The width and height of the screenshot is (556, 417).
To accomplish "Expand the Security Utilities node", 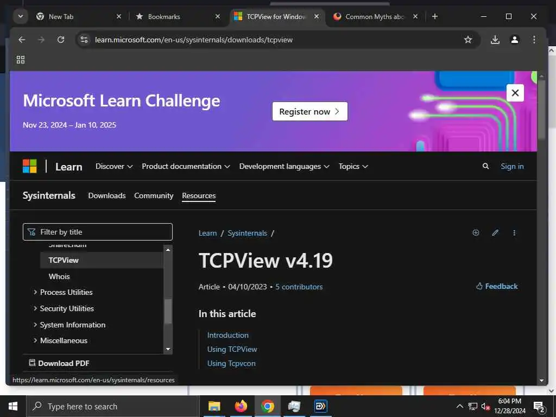I will point(64,308).
